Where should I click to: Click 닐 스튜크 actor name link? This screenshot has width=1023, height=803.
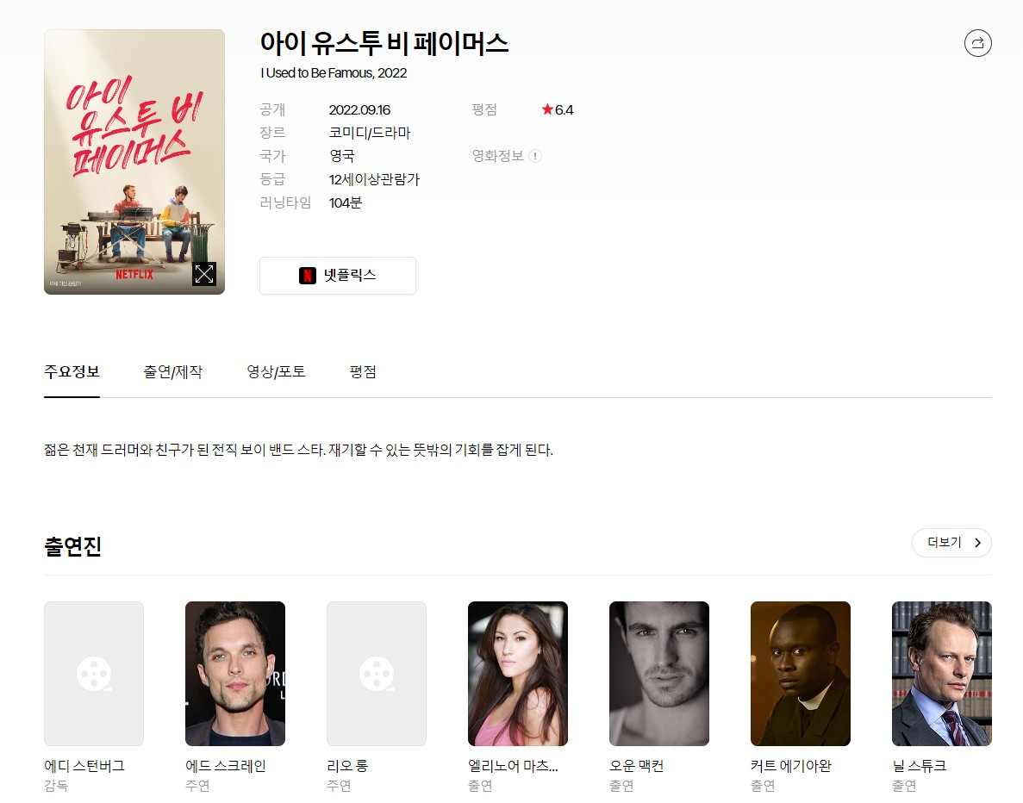(x=920, y=766)
